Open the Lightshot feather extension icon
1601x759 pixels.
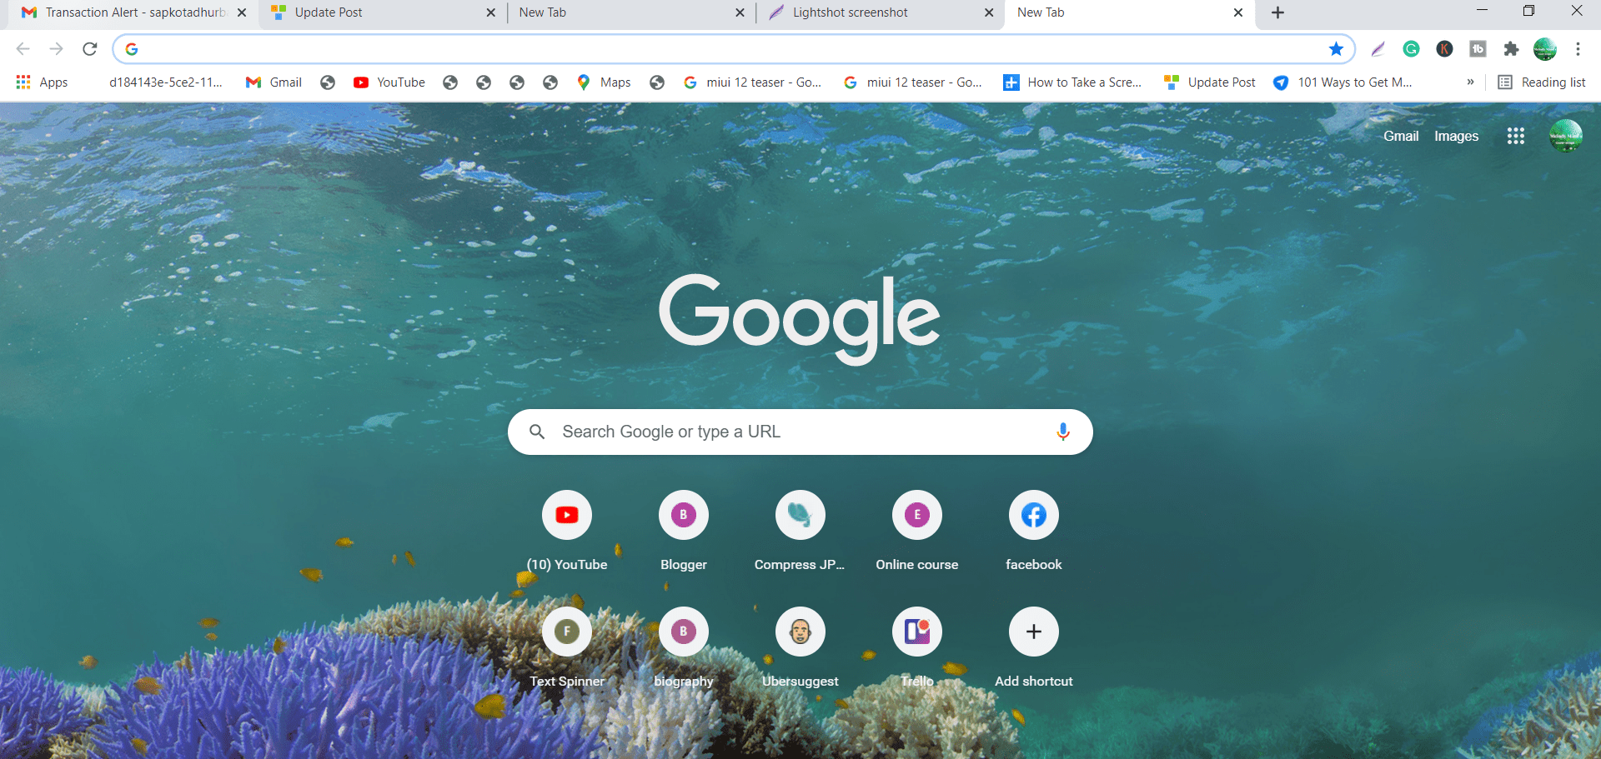pos(1378,49)
